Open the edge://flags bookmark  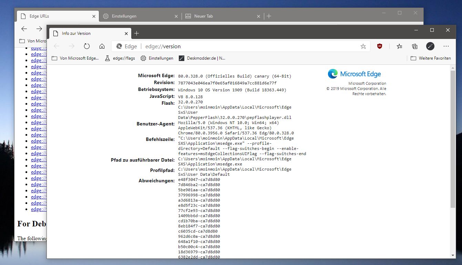(x=120, y=58)
